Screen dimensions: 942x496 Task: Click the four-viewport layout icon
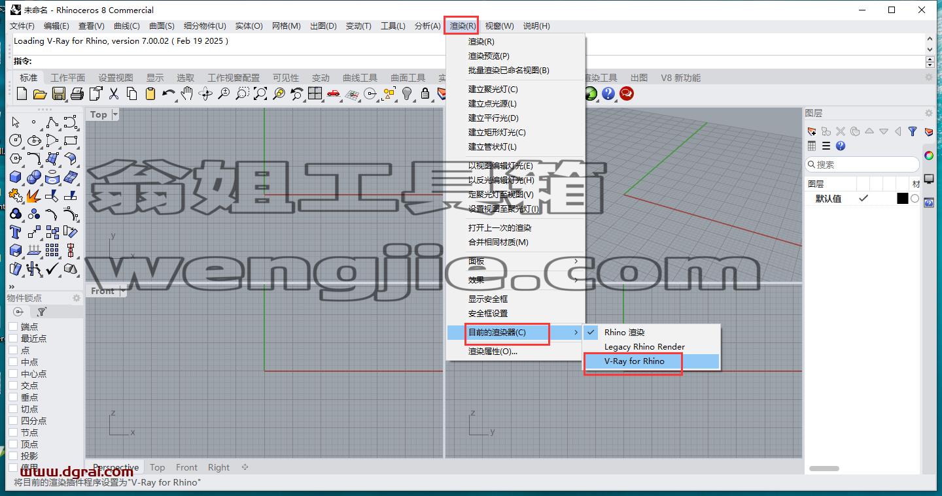click(315, 93)
